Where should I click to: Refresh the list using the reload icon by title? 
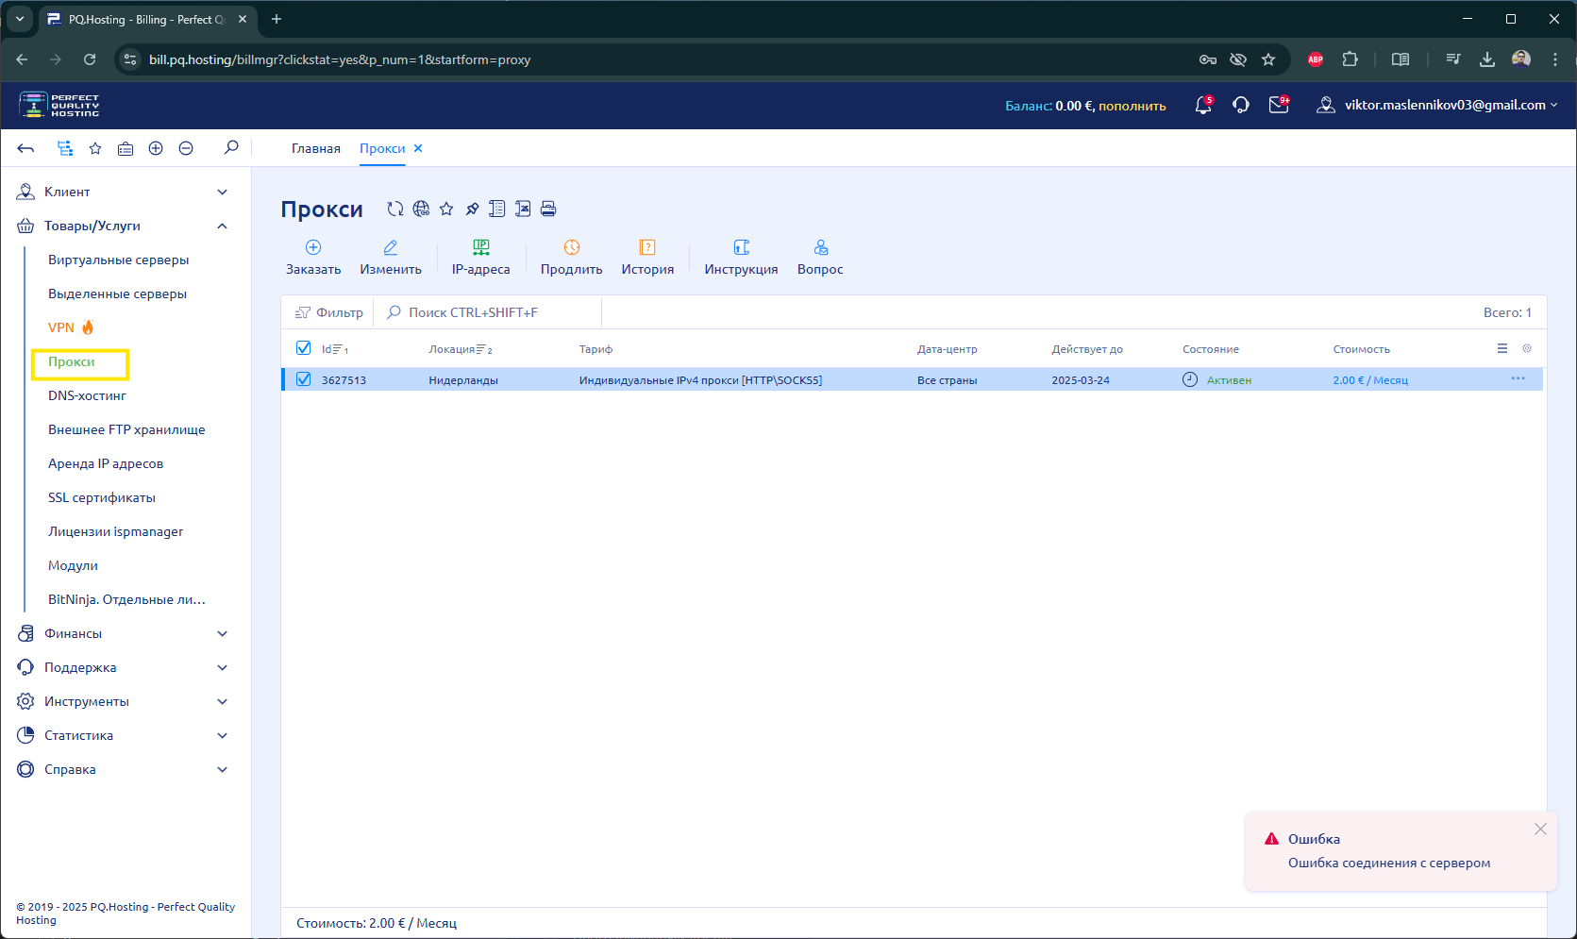(x=395, y=209)
